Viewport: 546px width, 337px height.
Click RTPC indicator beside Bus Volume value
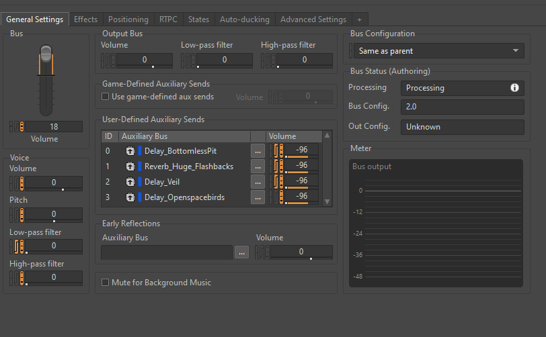click(22, 127)
